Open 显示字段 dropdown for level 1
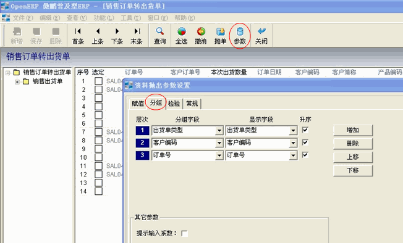This screenshot has width=403, height=243. tap(293, 131)
